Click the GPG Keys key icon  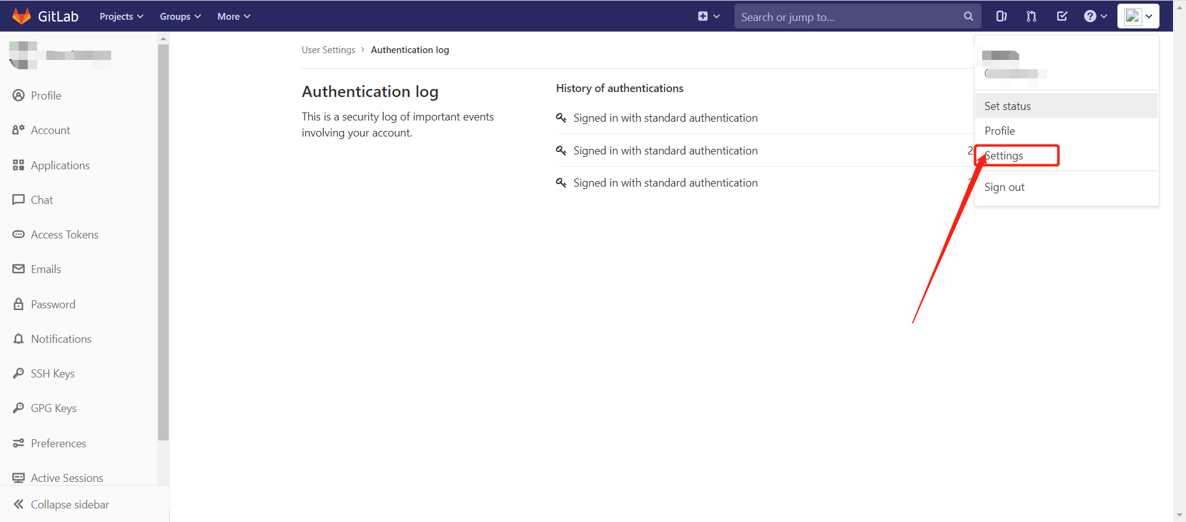(x=19, y=408)
